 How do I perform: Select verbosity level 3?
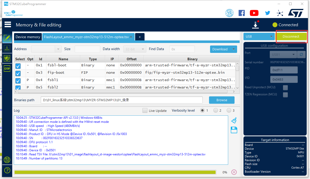coord(229,110)
